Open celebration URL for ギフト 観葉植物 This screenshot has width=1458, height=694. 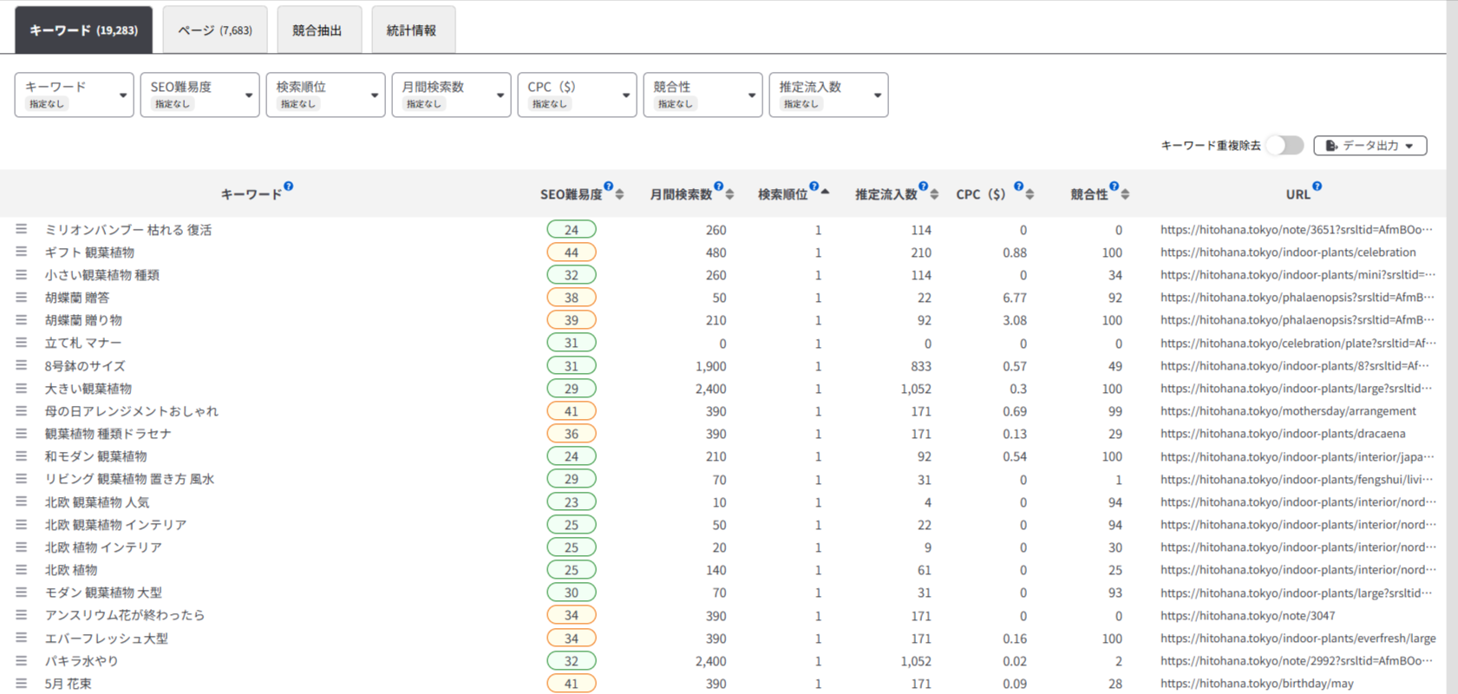tap(1288, 252)
